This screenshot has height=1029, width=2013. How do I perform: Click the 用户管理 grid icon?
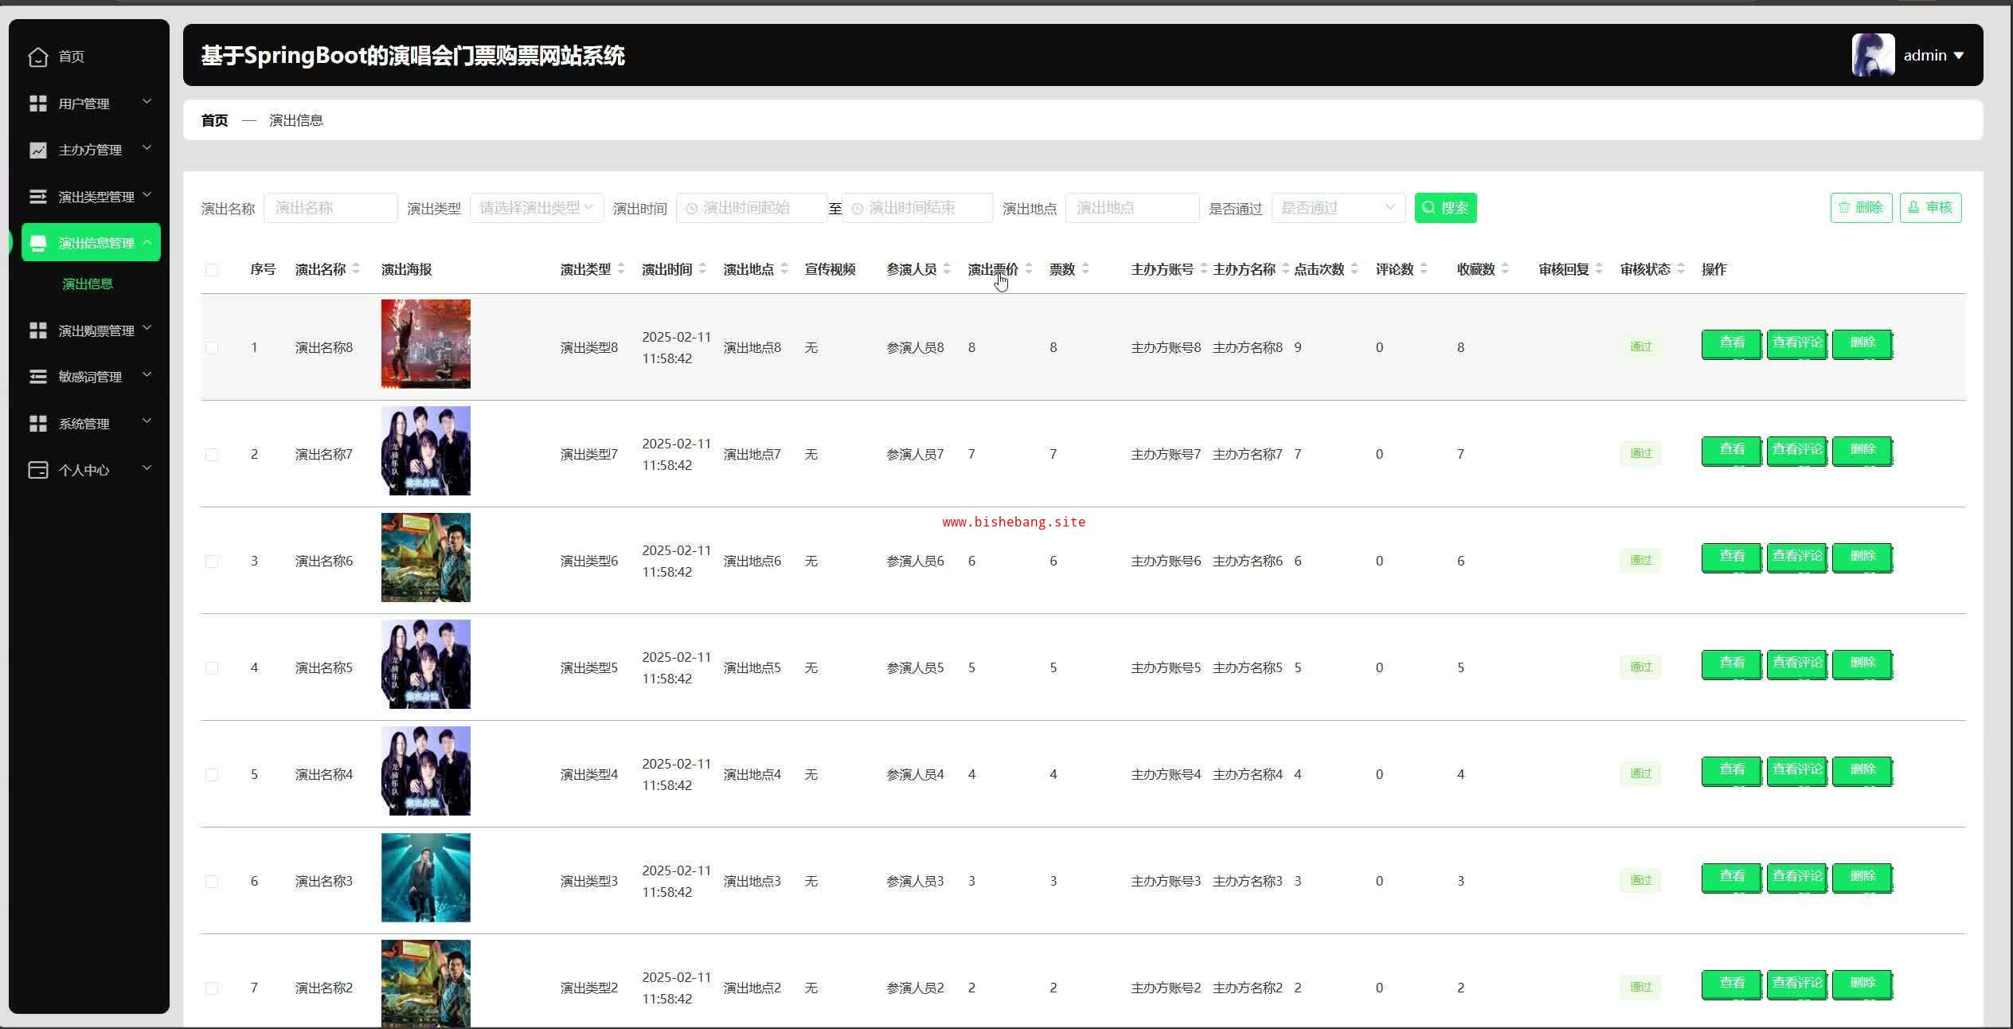[37, 104]
